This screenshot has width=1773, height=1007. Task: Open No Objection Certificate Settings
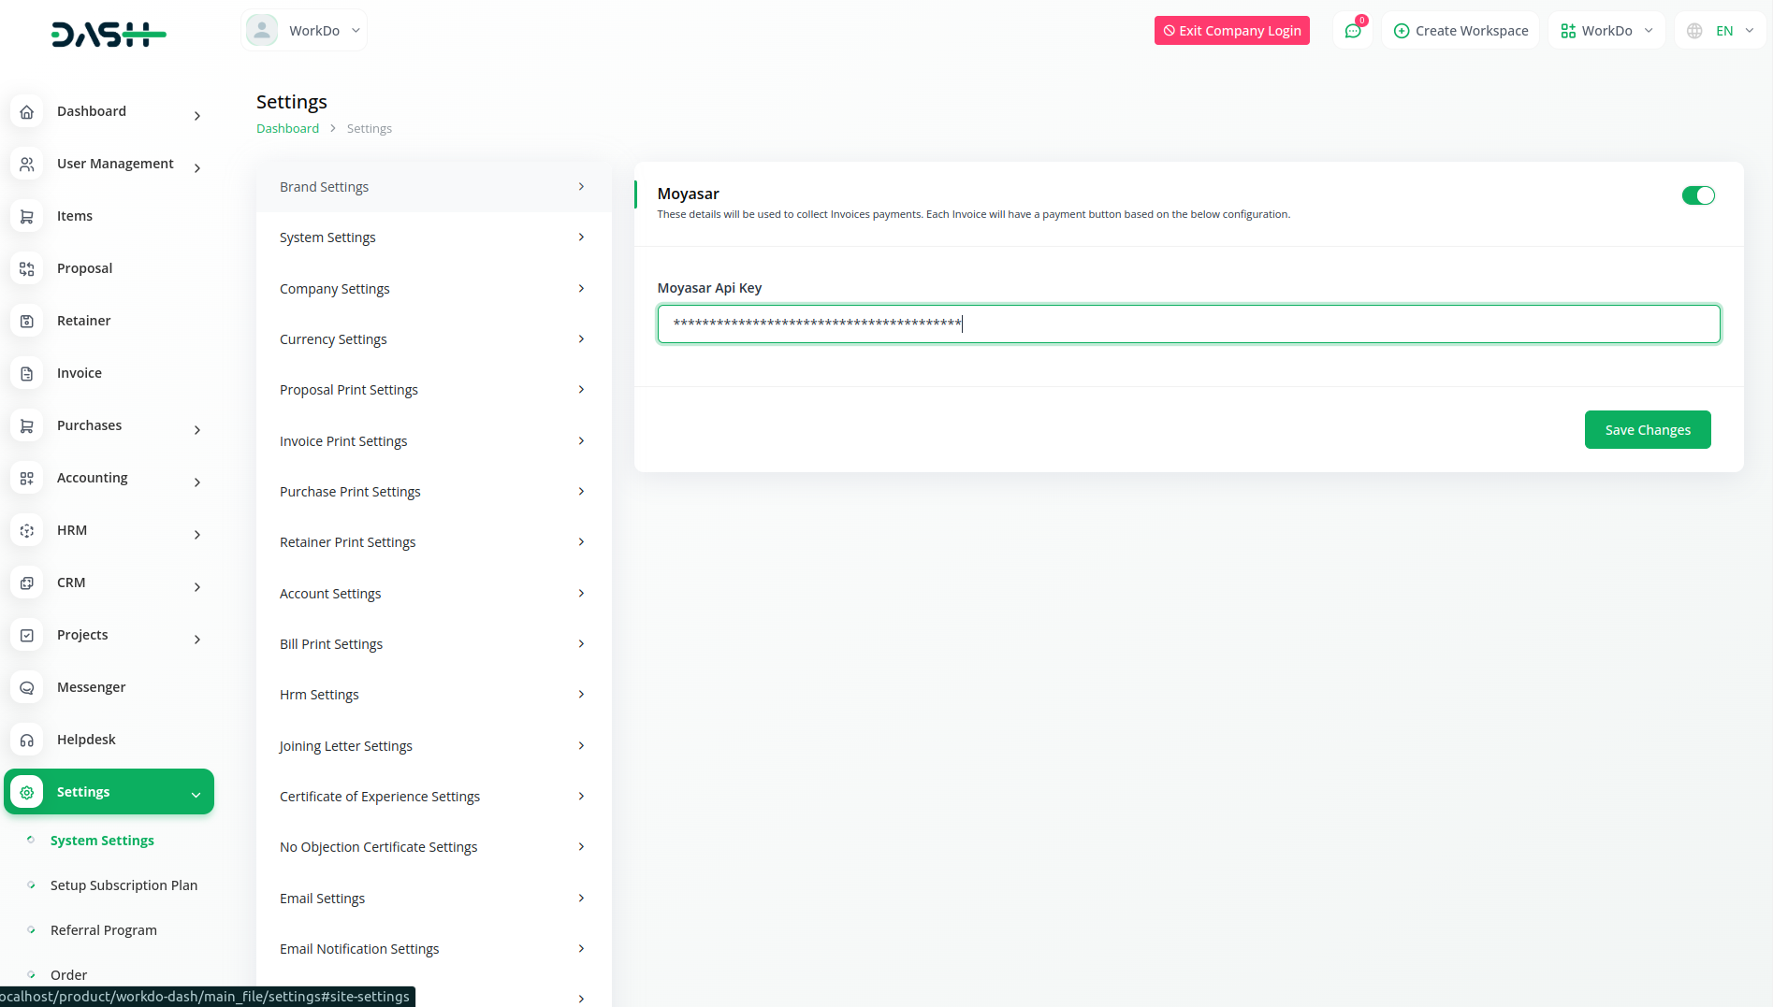coord(433,847)
